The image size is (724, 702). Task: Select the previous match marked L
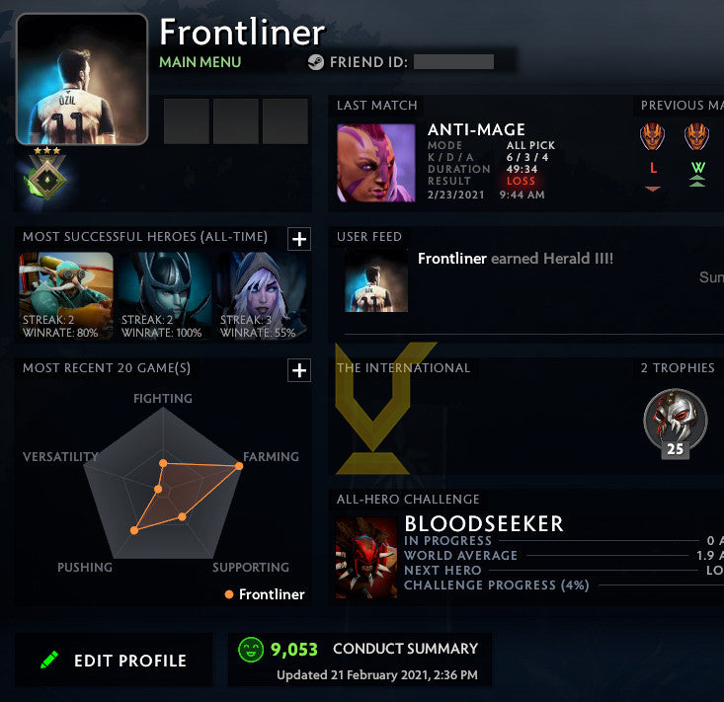(x=653, y=156)
